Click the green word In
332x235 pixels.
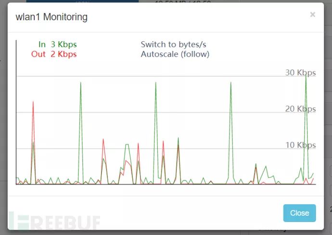(x=42, y=44)
